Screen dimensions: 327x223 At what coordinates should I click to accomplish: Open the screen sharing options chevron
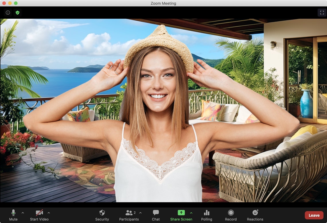[191, 213]
